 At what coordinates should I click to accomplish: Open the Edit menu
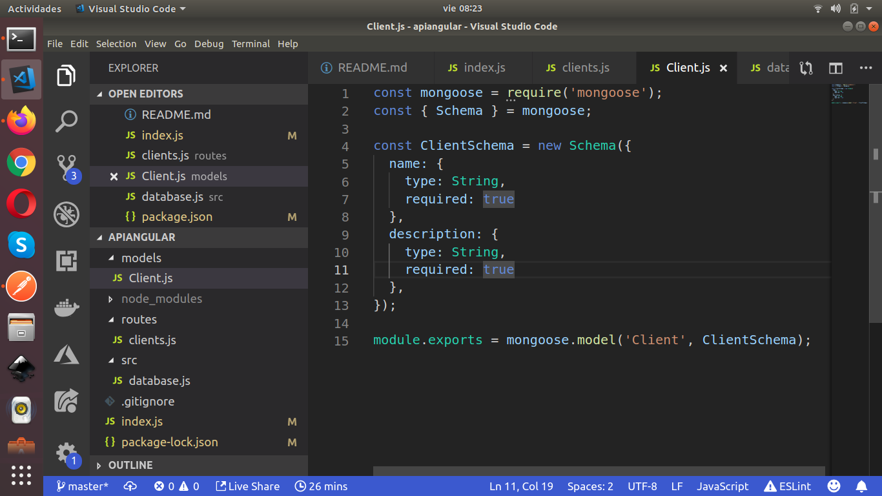coord(79,44)
